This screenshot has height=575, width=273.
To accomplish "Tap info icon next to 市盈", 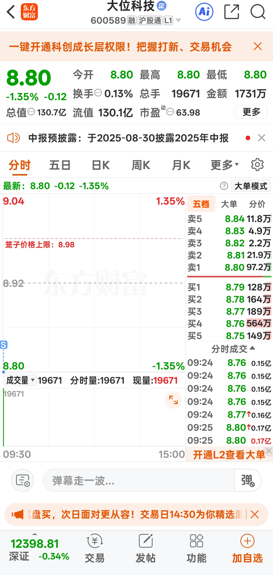I will [x=170, y=111].
